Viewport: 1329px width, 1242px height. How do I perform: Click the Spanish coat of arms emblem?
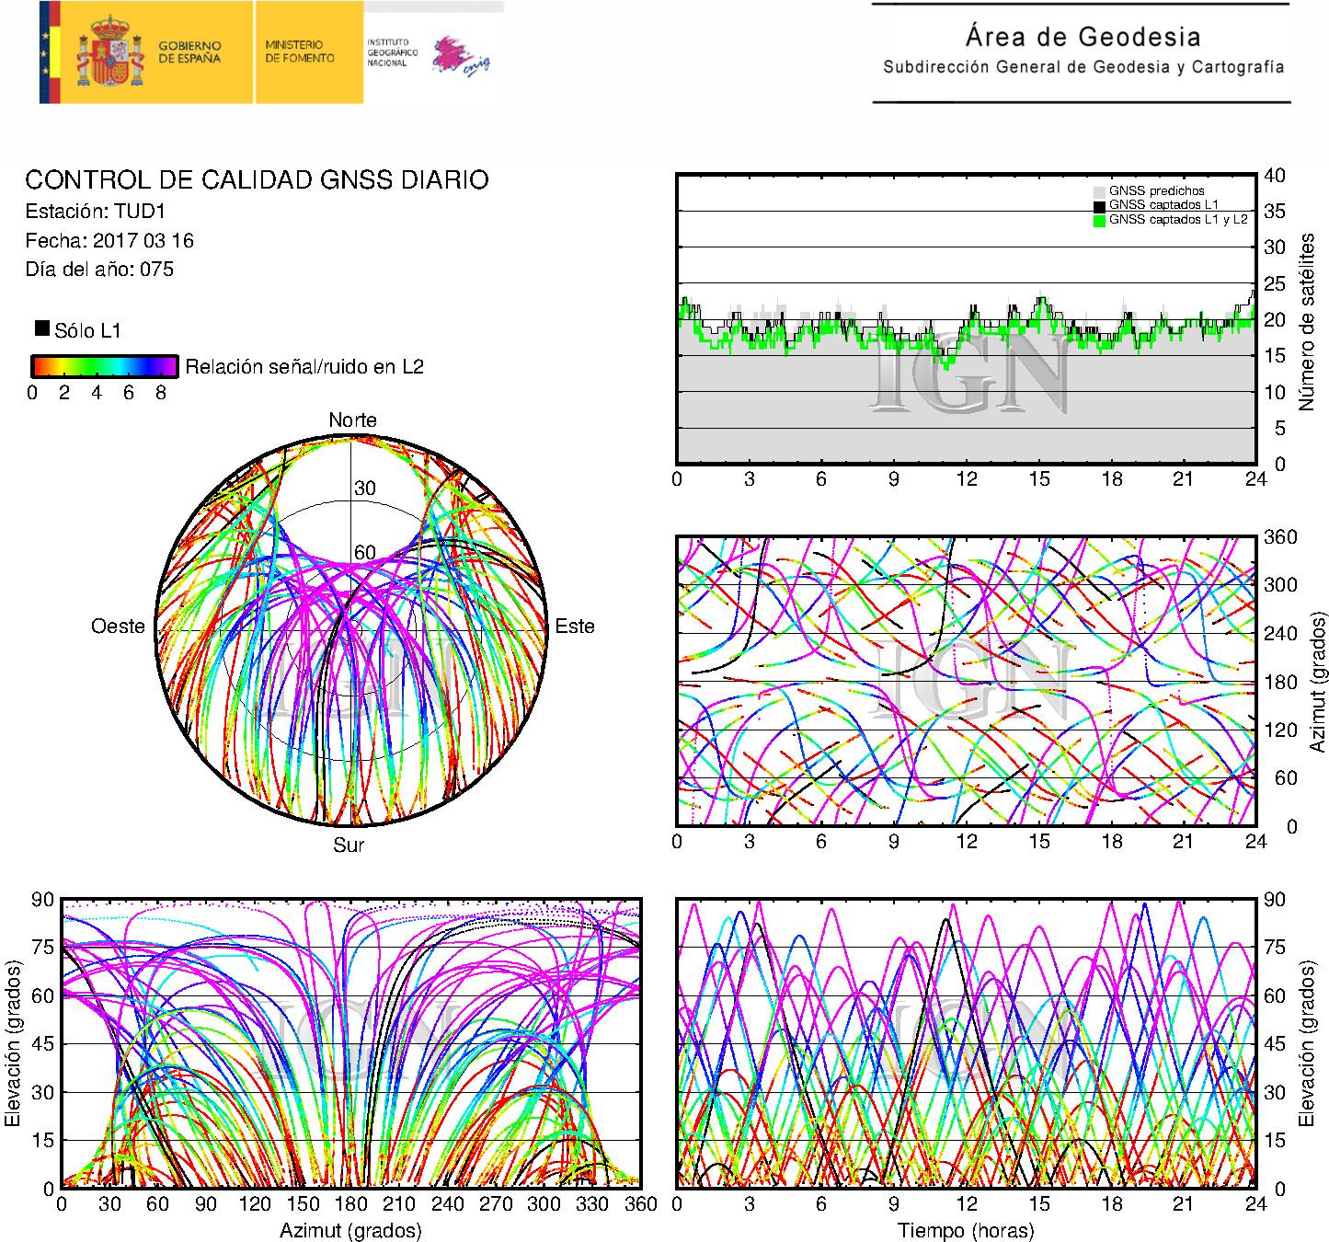109,52
